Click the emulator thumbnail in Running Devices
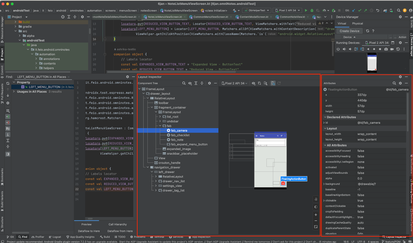The height and width of the screenshot is (243, 413). pos(372,63)
